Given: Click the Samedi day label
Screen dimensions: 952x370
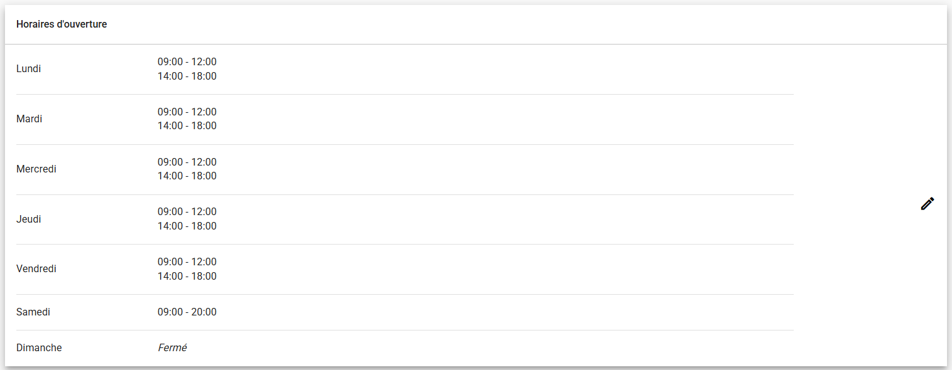Looking at the screenshot, I should 33,312.
